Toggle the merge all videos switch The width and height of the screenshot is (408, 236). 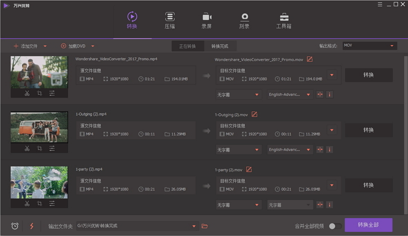click(335, 226)
